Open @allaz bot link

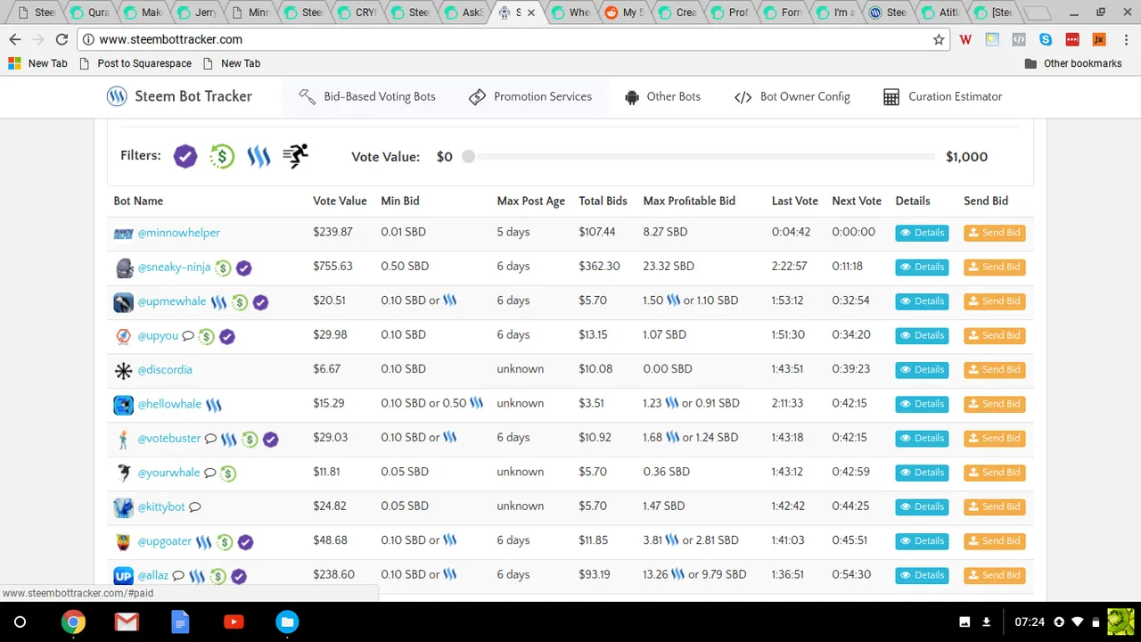coord(152,576)
